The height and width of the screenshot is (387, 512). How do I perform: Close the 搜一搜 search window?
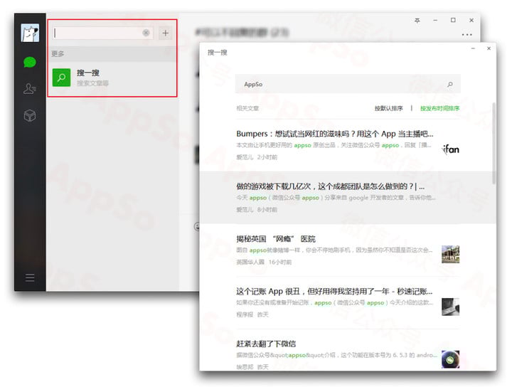tap(489, 48)
